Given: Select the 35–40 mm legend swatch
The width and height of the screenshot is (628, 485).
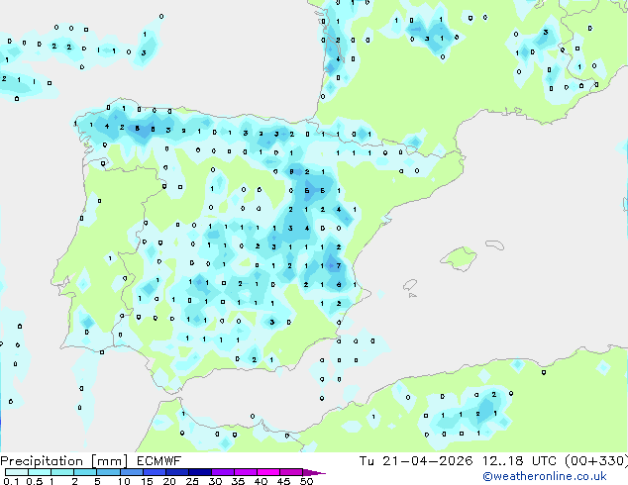Looking at the screenshot, I should tap(245, 472).
